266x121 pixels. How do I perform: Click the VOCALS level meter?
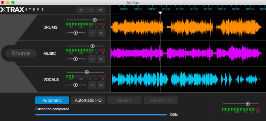[x=85, y=76]
